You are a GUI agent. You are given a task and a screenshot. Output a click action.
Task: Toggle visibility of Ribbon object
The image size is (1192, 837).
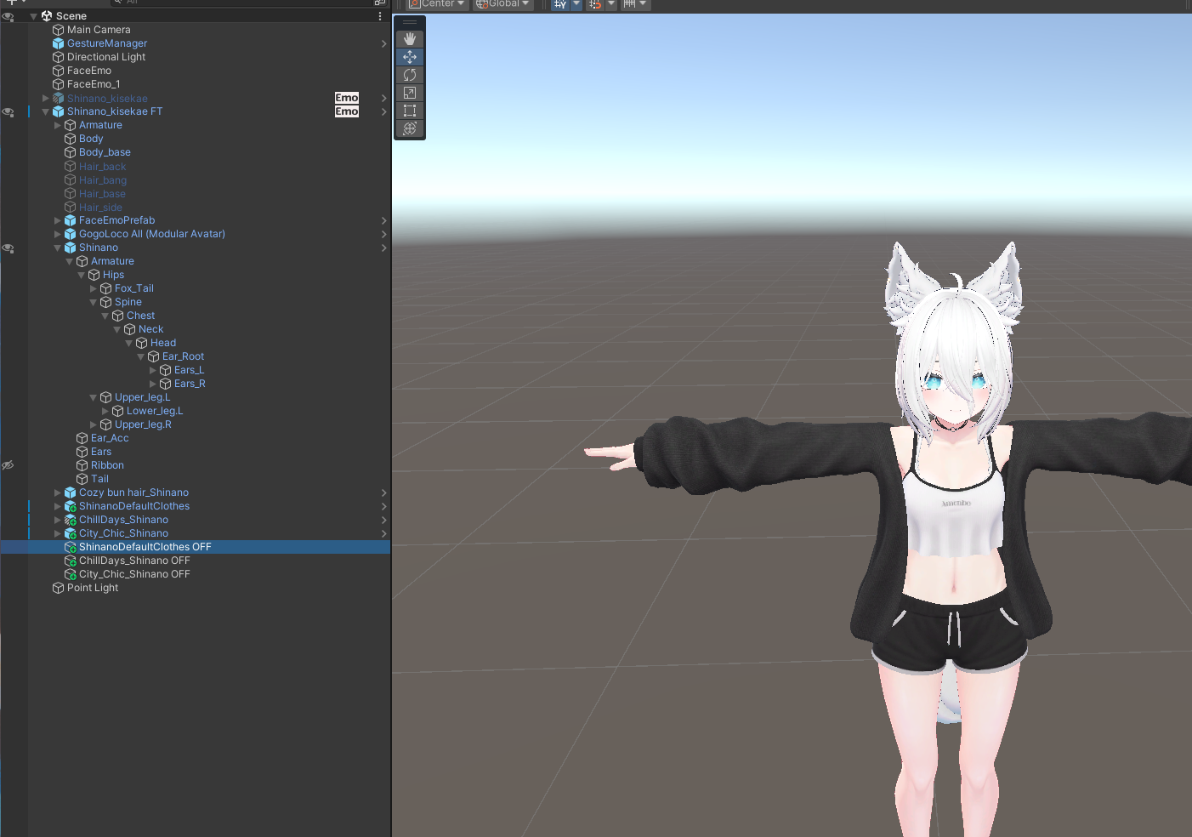pos(8,465)
